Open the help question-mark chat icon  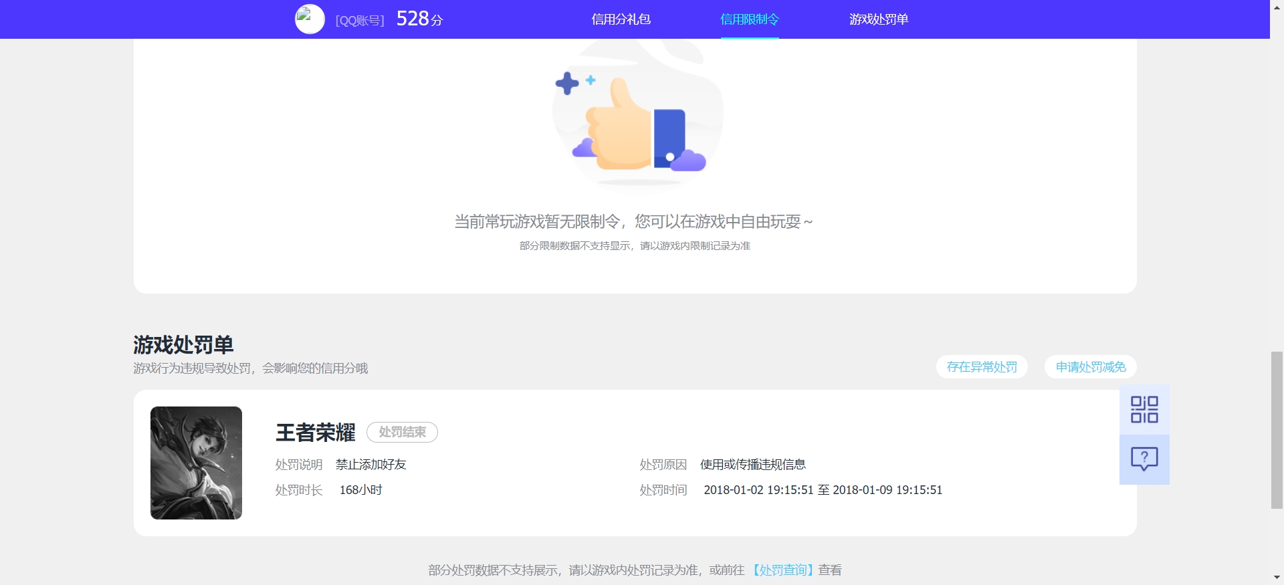(1144, 459)
